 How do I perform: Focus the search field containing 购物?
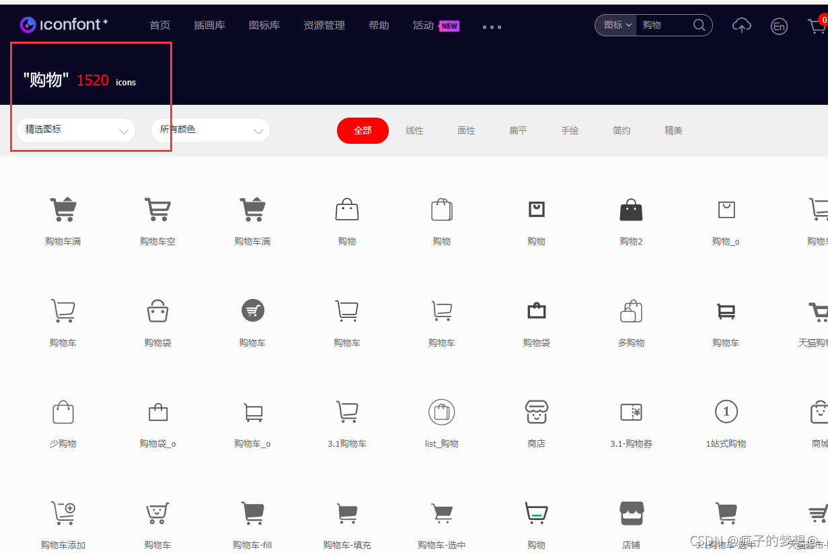pyautogui.click(x=665, y=26)
